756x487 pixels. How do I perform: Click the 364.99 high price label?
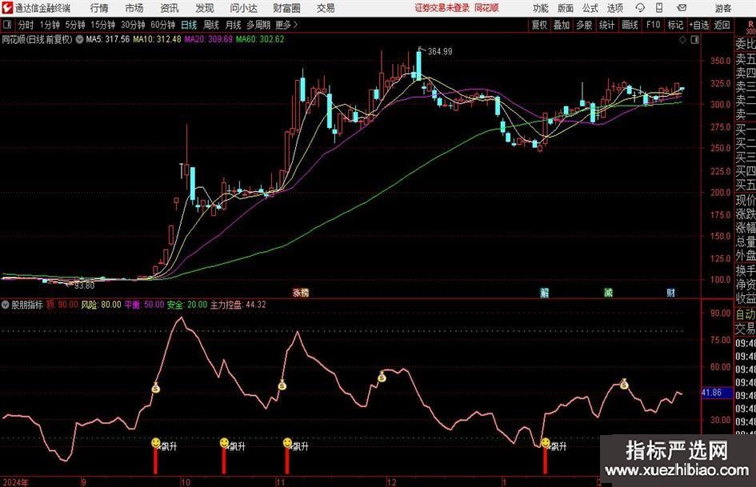pyautogui.click(x=440, y=51)
